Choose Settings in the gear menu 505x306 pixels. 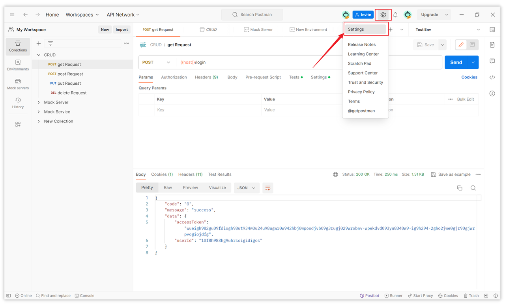[x=365, y=29]
